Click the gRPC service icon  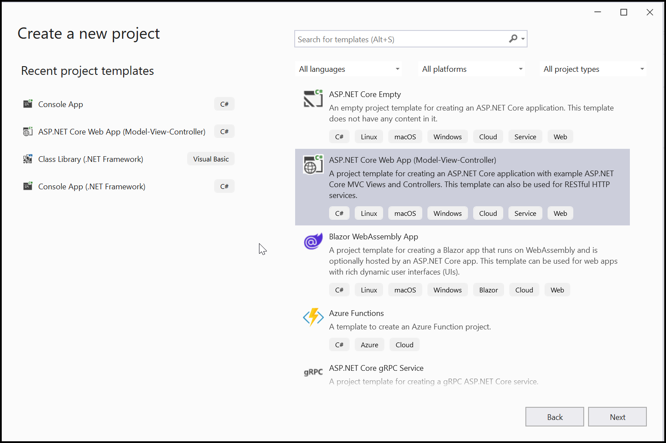313,372
